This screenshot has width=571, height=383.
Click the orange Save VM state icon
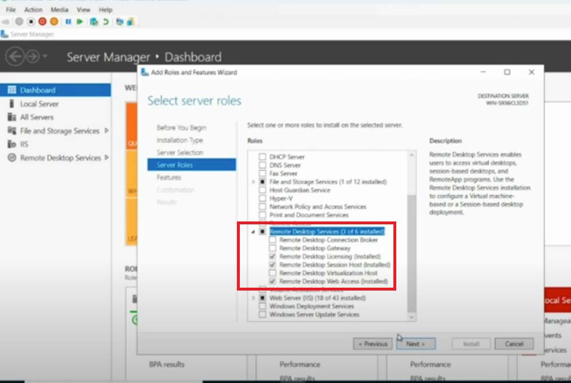54,22
